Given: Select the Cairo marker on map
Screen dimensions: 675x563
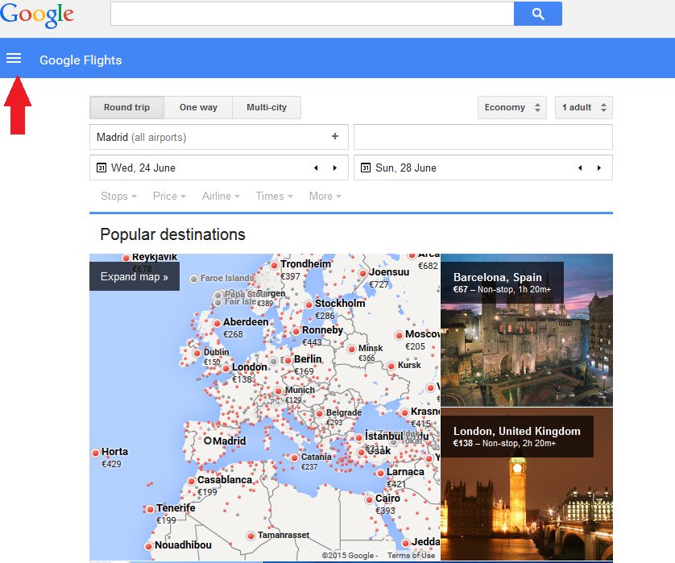Looking at the screenshot, I should tap(370, 499).
